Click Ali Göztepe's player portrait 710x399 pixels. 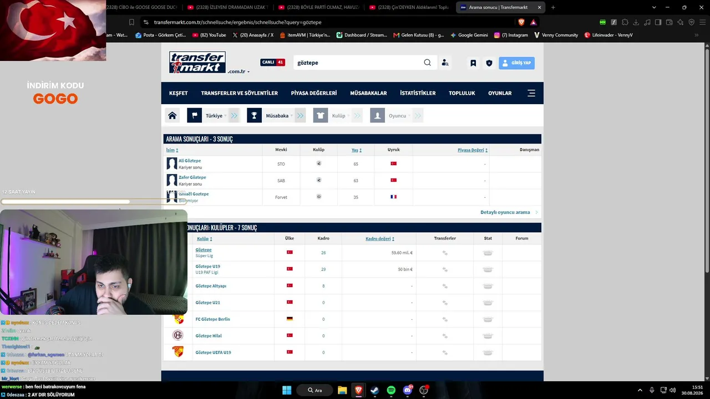(172, 163)
